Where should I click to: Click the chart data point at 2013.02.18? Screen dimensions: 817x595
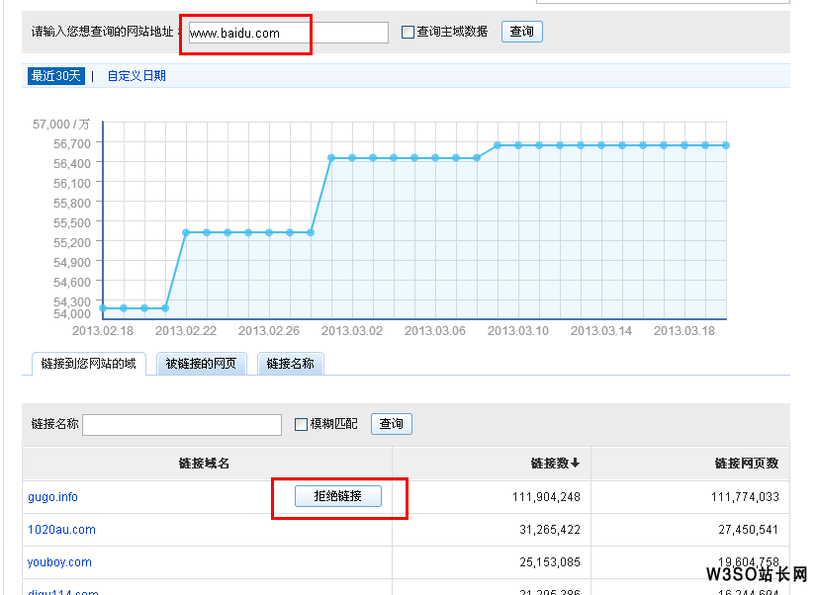[103, 308]
